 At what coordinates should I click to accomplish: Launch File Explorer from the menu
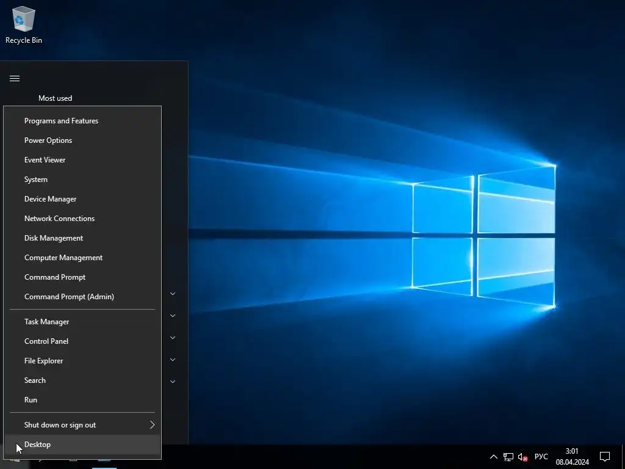82,361
